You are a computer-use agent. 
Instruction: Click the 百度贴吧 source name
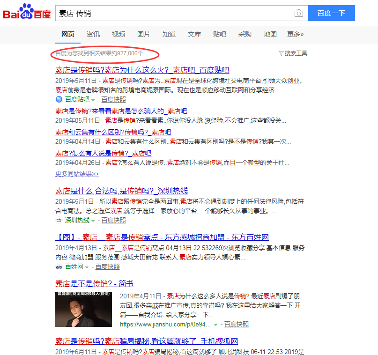click(x=77, y=99)
